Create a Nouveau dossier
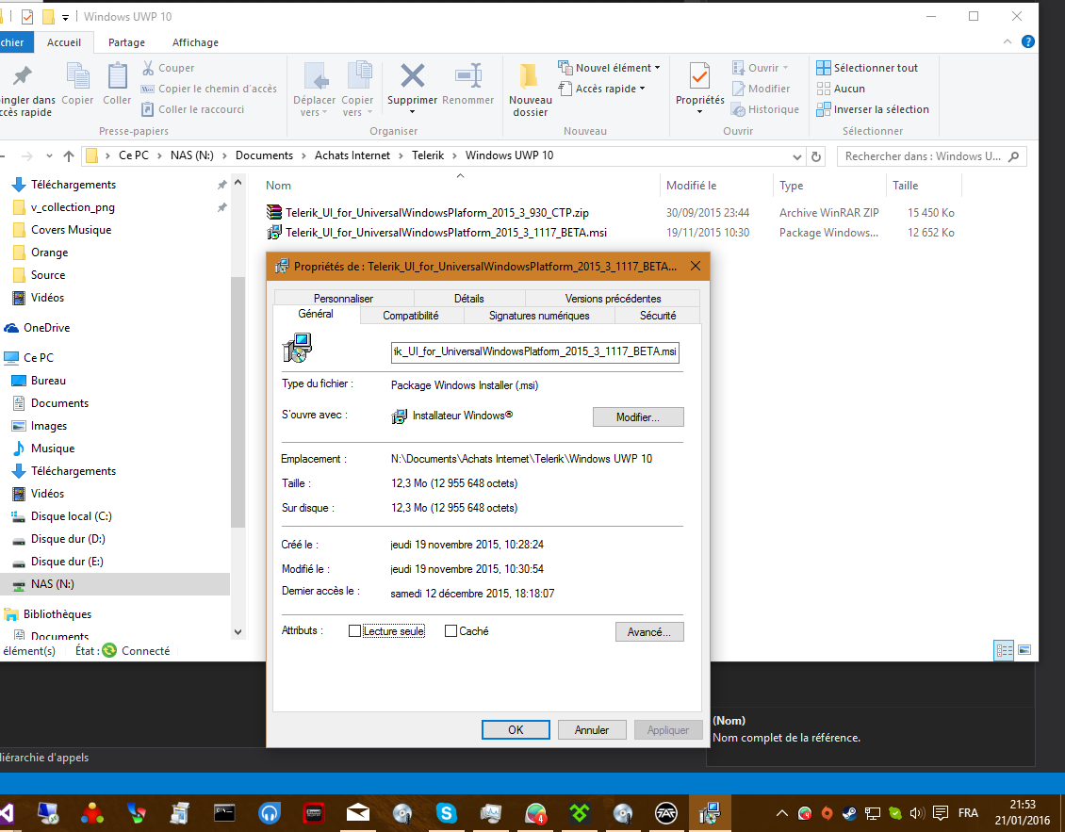The image size is (1065, 832). (531, 89)
